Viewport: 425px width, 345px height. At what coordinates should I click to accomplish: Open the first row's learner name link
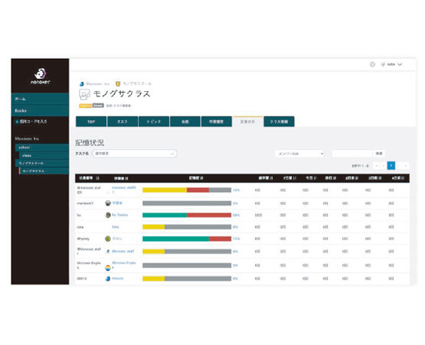point(124,190)
